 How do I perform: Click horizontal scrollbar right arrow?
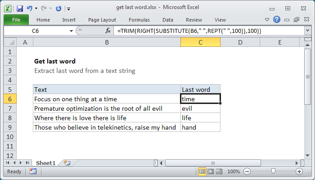click(297, 163)
